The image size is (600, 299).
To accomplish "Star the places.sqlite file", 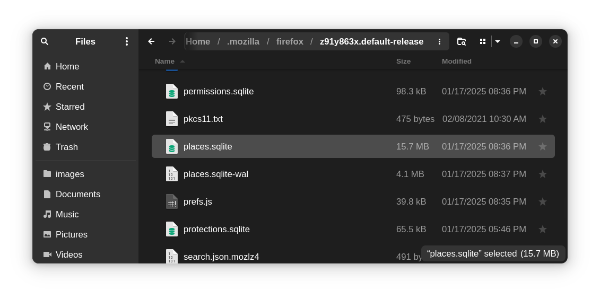I will [542, 146].
